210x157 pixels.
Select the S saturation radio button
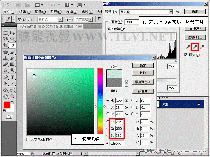pyautogui.click(x=108, y=107)
